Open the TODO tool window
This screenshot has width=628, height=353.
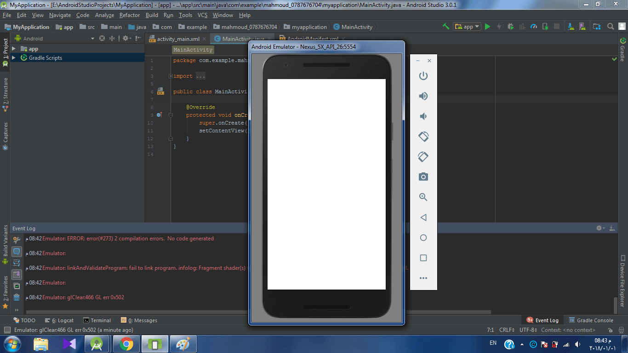click(25, 320)
